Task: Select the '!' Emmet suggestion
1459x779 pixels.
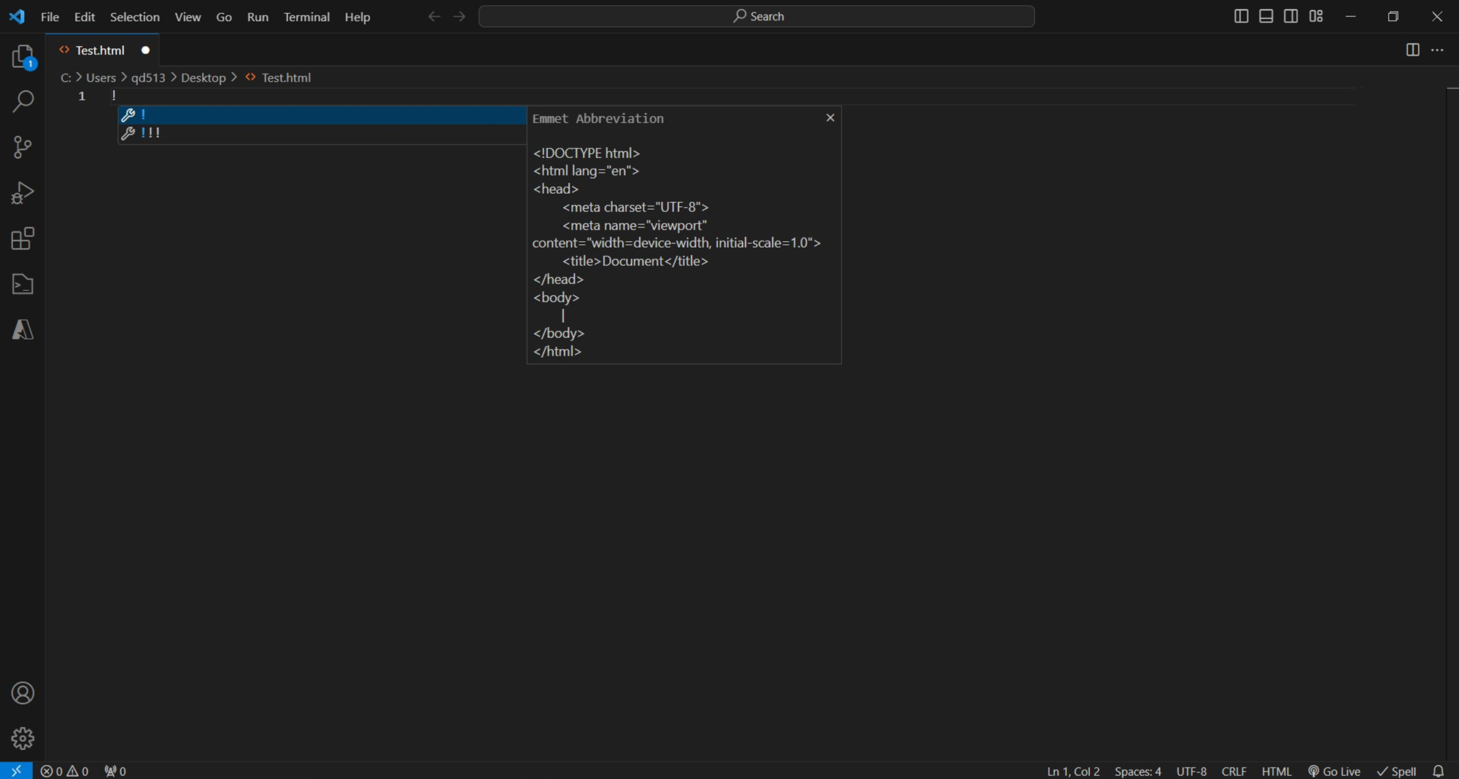Action: [x=322, y=114]
